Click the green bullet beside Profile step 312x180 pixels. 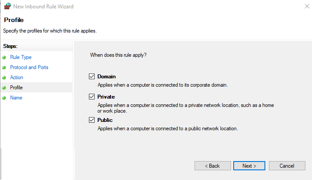pyautogui.click(x=4, y=88)
